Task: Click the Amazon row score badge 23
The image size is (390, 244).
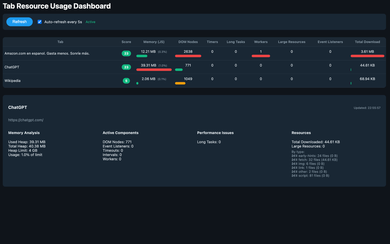Action: click(126, 53)
